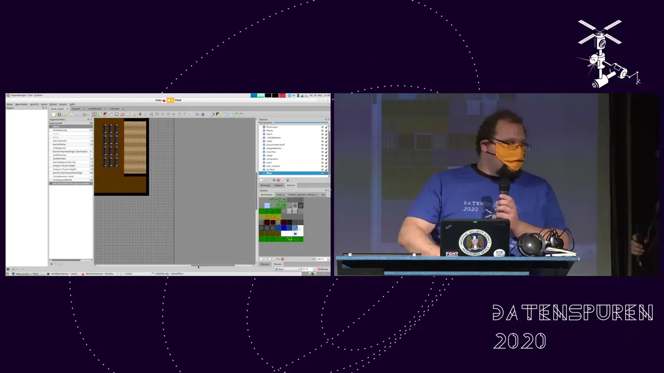Lock the stageWebsite layer
664x373 pixels.
[x=326, y=148]
